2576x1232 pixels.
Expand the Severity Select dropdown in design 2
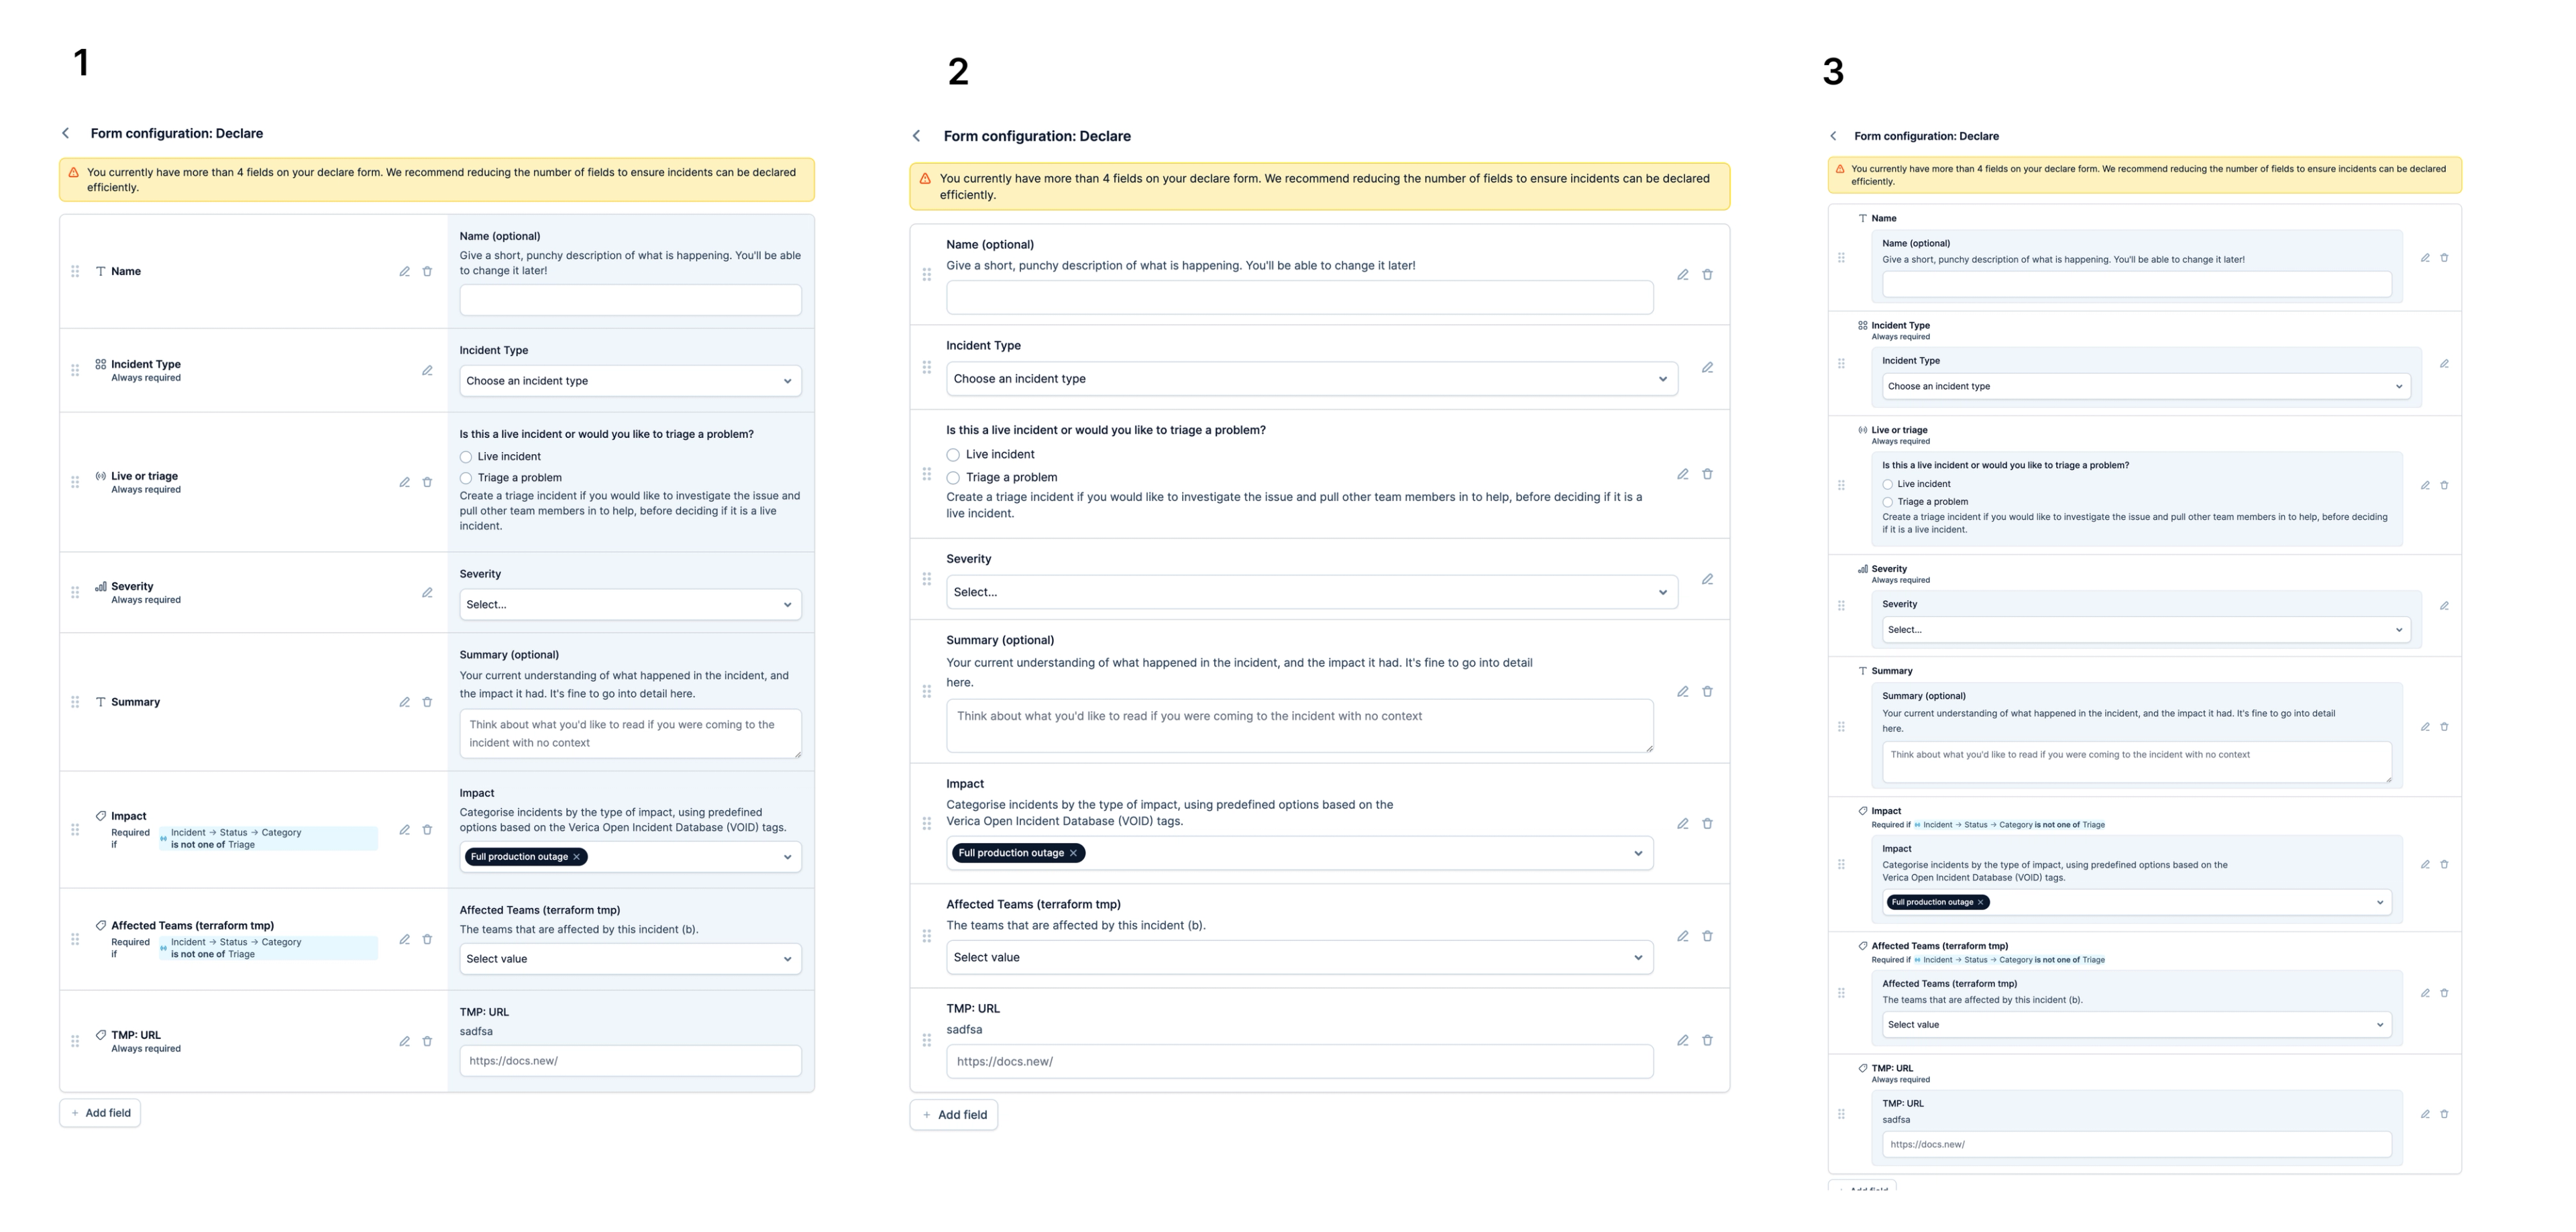[1312, 592]
